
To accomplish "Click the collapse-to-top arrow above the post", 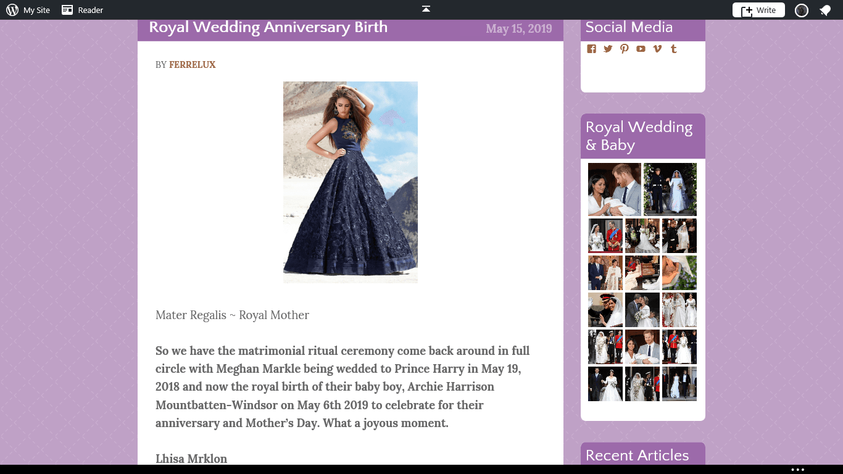I will pyautogui.click(x=425, y=9).
